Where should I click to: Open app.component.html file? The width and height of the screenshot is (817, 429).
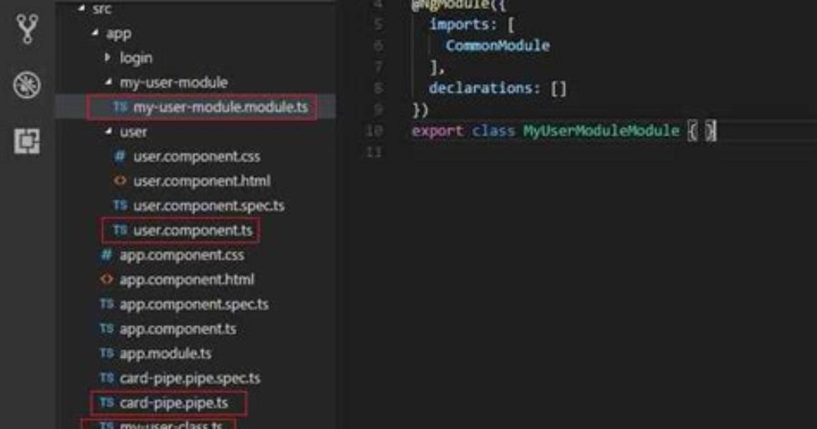(x=187, y=279)
